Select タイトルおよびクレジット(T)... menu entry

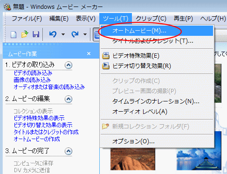(x=157, y=41)
